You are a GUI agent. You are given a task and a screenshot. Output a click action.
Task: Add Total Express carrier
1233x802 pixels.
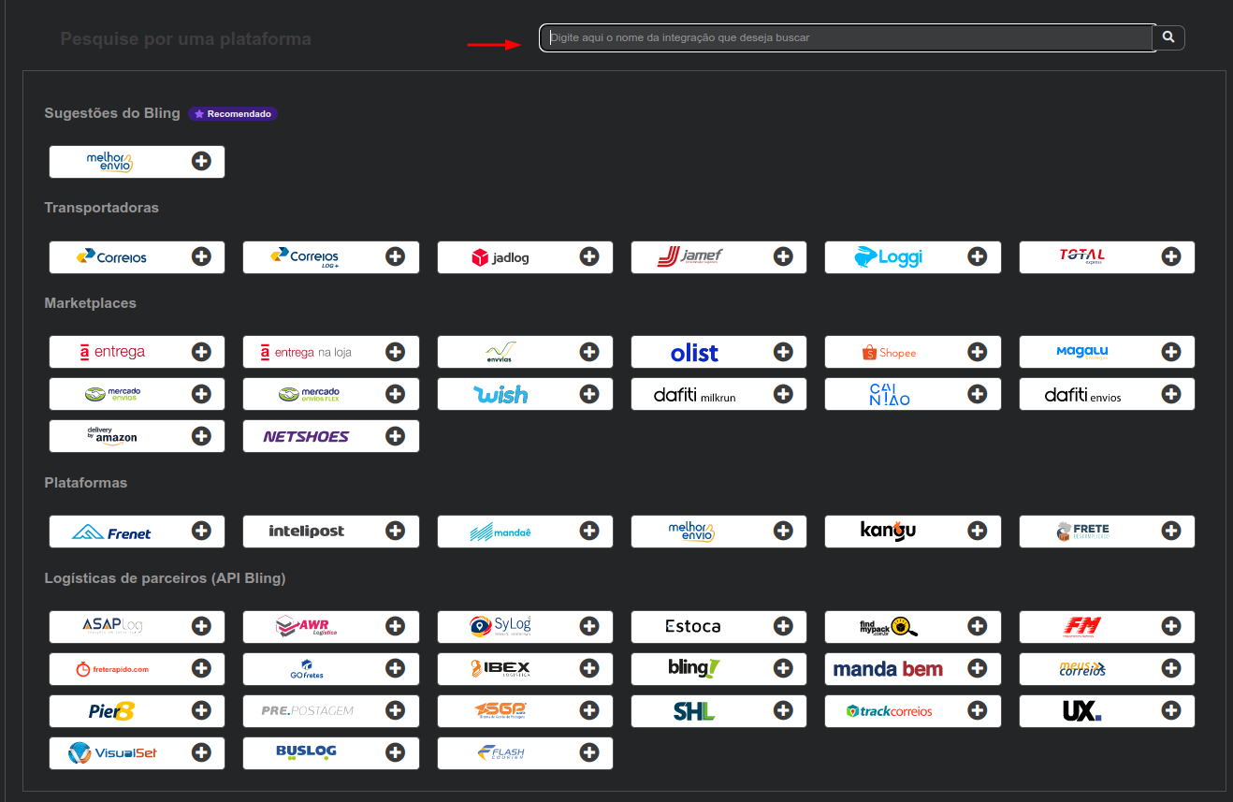1171,257
